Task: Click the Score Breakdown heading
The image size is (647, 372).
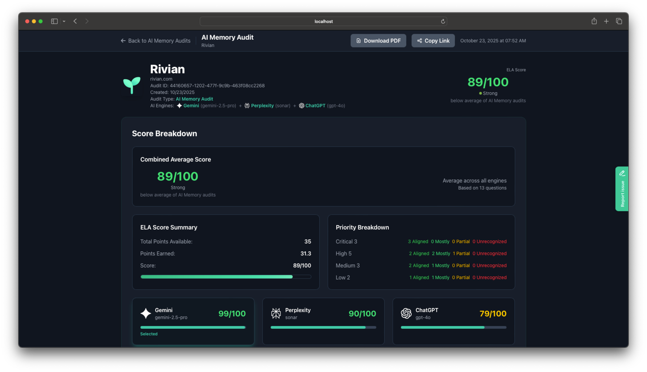Action: [x=165, y=133]
